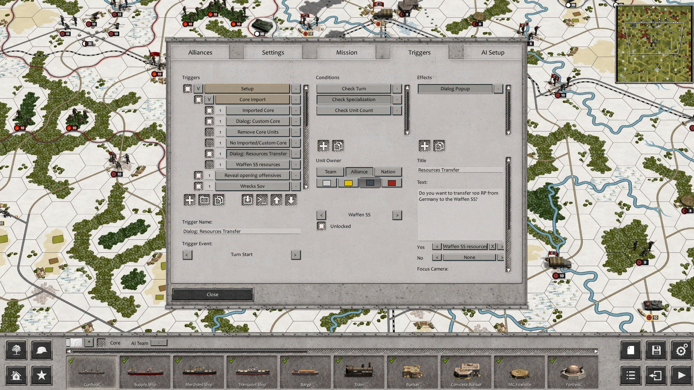Move selected trigger up with arrow icon
The width and height of the screenshot is (694, 390).
(x=277, y=200)
